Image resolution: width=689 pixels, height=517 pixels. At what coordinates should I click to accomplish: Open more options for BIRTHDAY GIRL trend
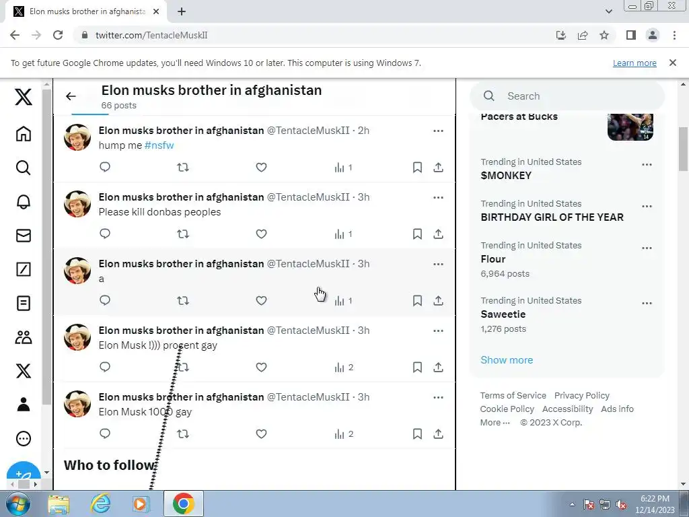click(647, 206)
